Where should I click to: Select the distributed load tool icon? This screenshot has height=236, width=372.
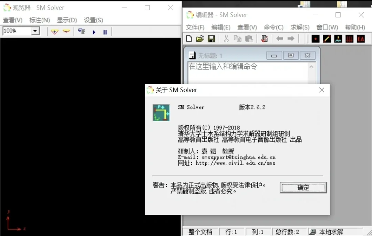click(349, 38)
